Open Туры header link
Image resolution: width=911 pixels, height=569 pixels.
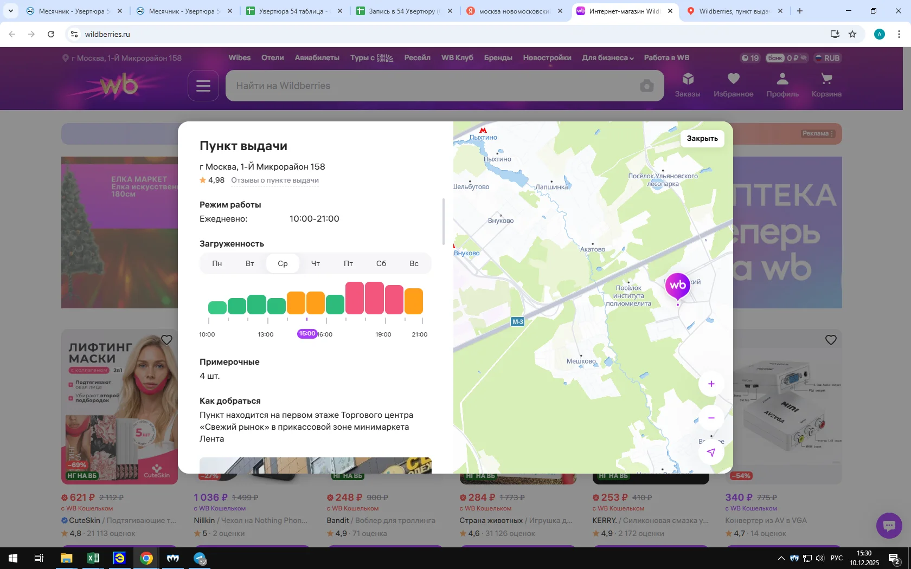pos(371,57)
